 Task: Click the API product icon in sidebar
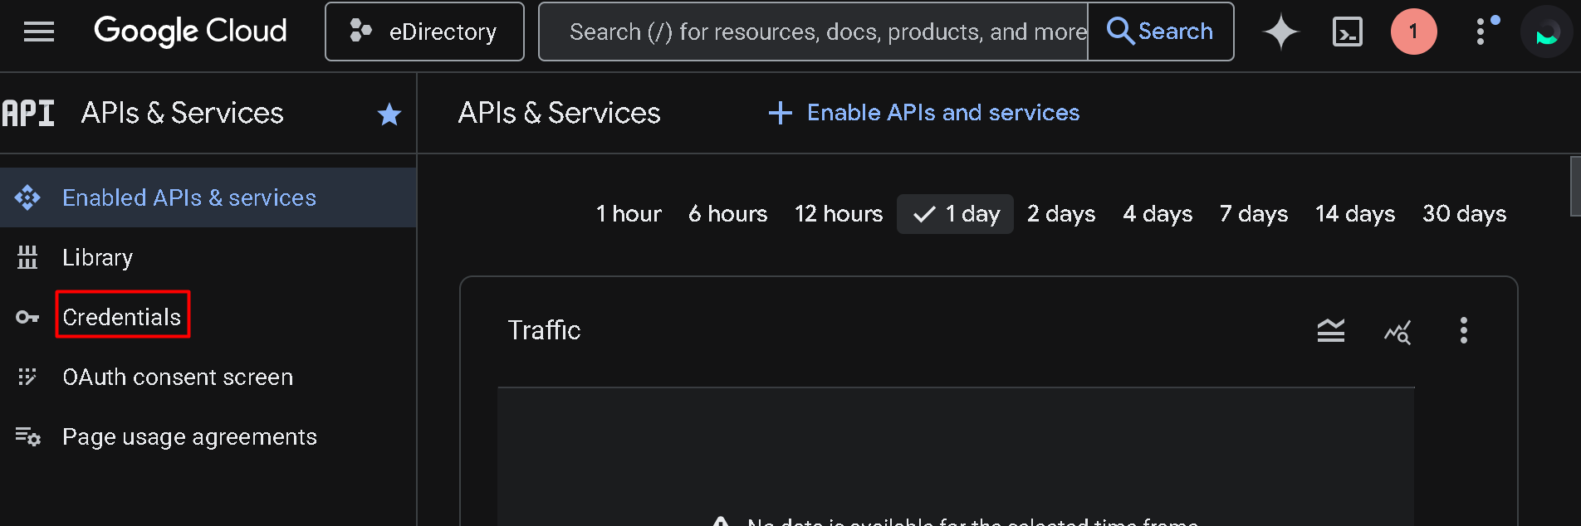coord(28,113)
